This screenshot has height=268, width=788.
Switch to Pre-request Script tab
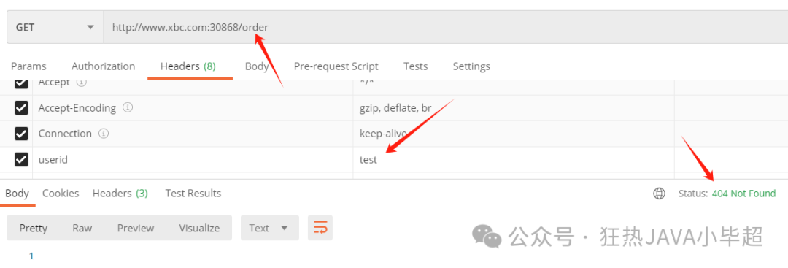pyautogui.click(x=336, y=66)
